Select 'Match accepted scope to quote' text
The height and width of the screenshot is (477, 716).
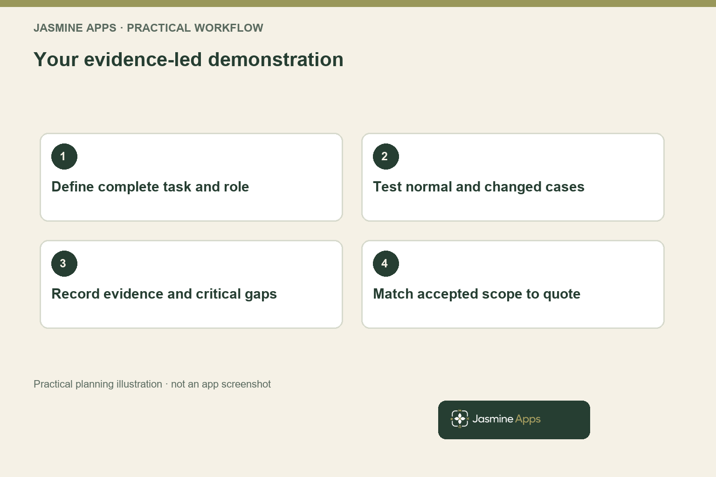(477, 294)
